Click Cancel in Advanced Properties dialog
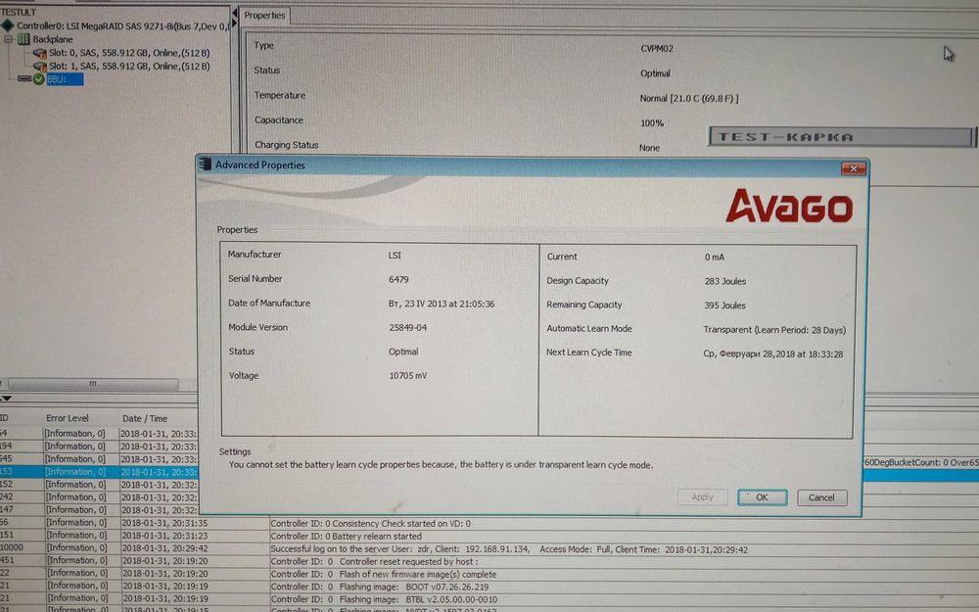The height and width of the screenshot is (612, 979). [x=821, y=497]
